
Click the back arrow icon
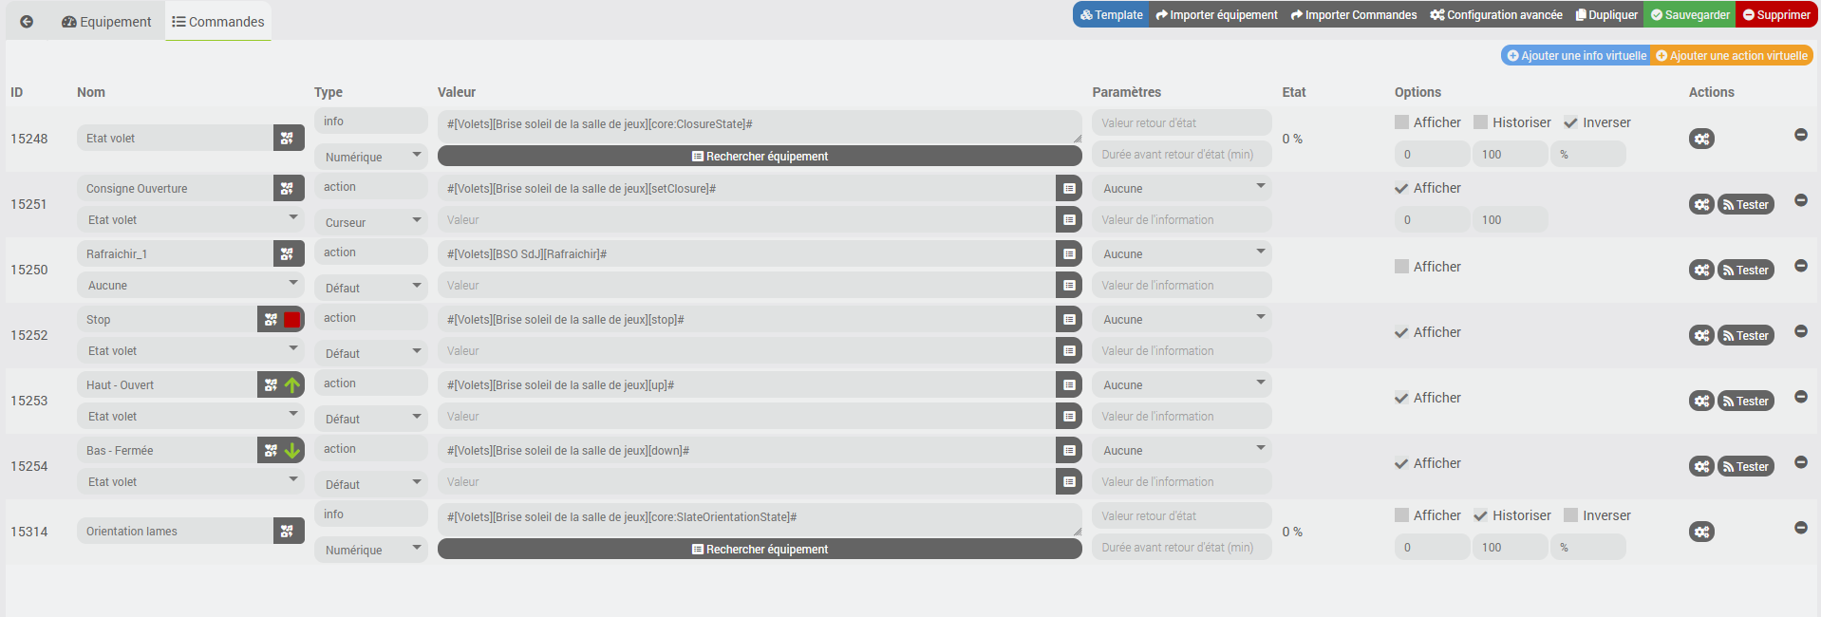point(27,22)
